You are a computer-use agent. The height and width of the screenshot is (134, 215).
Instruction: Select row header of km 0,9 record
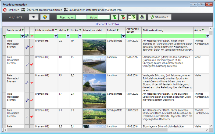[4, 47]
